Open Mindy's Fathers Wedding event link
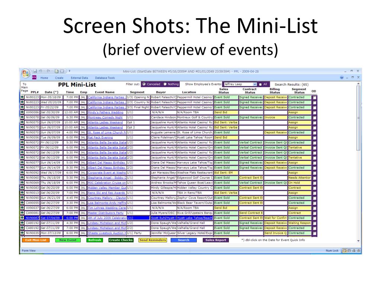Screen dimensions: 381x286 point(105,112)
